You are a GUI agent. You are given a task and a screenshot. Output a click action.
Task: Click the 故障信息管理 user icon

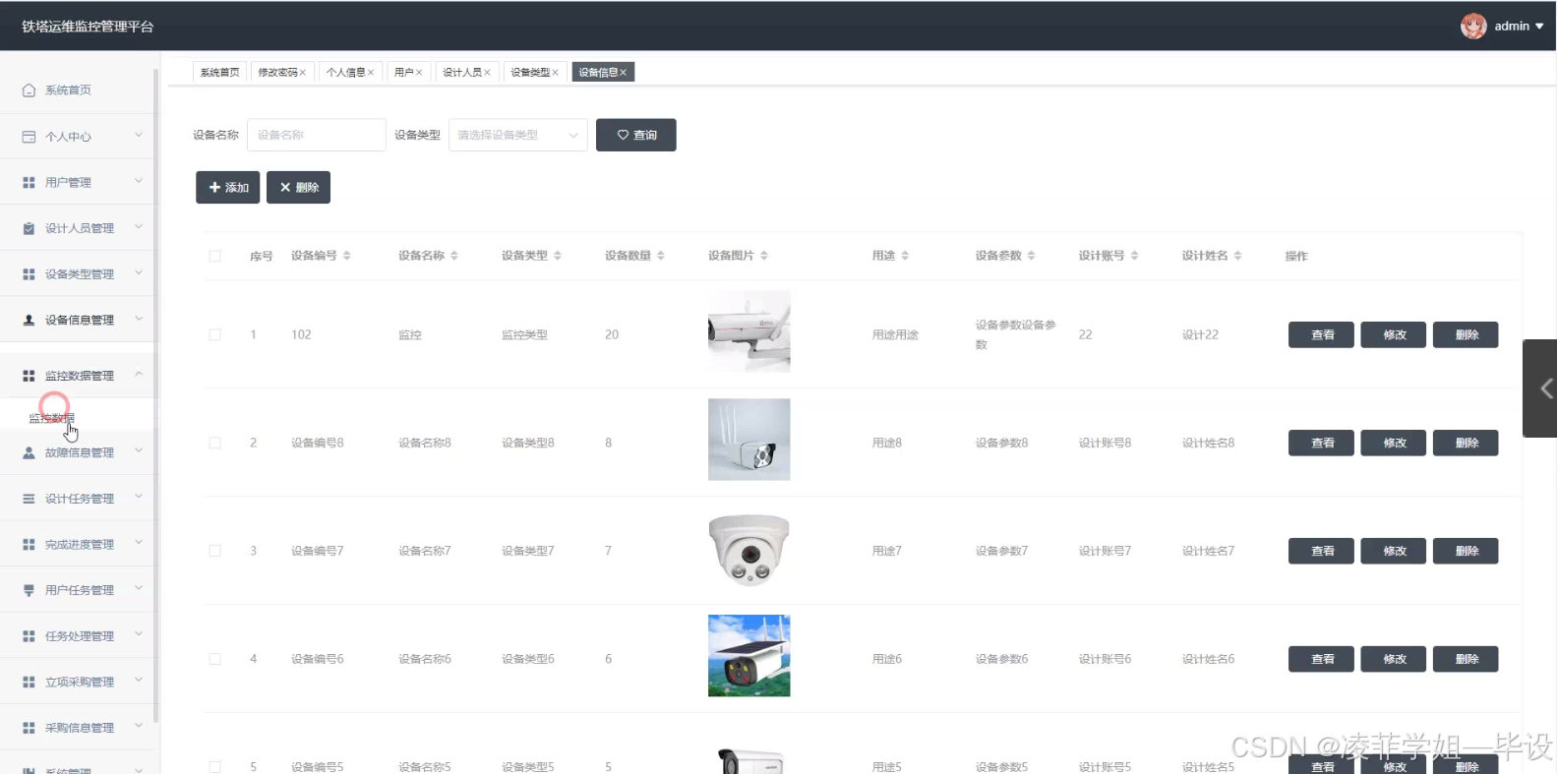[29, 452]
